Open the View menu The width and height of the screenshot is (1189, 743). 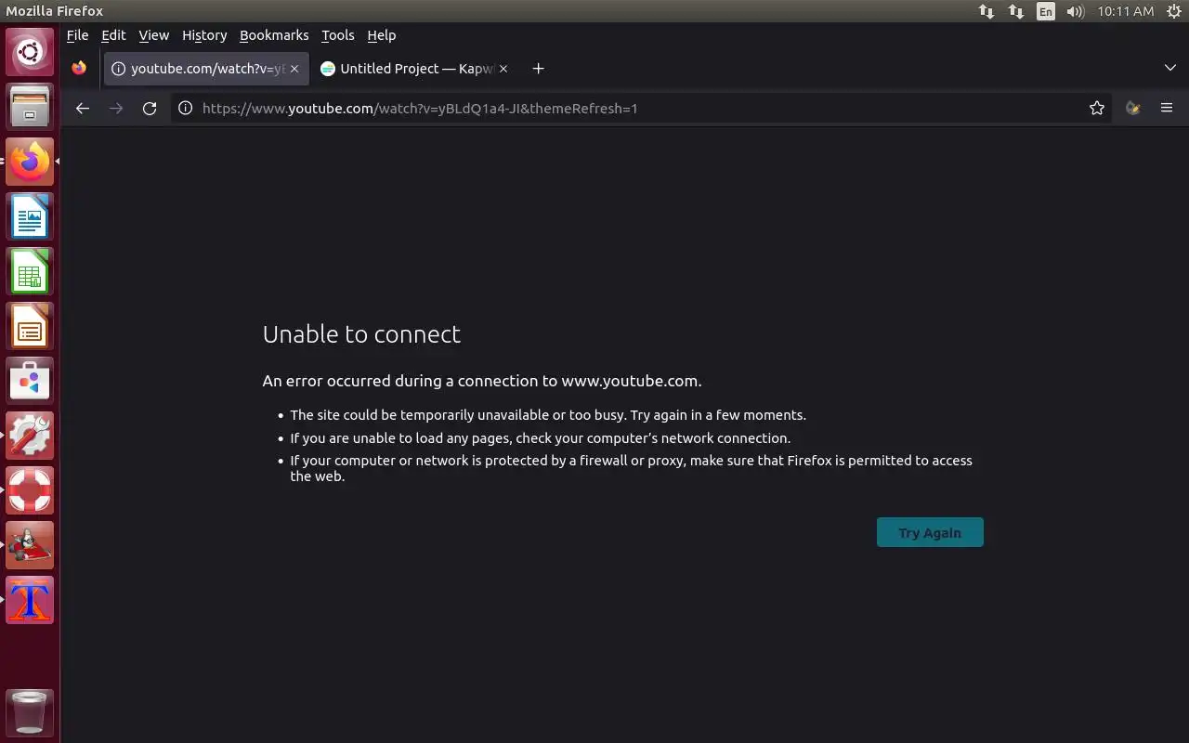(x=154, y=35)
